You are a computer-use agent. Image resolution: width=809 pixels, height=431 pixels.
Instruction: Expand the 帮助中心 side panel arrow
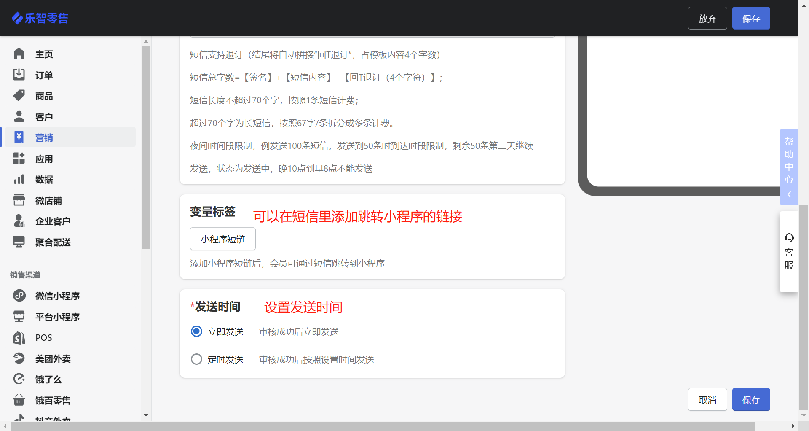pos(789,195)
